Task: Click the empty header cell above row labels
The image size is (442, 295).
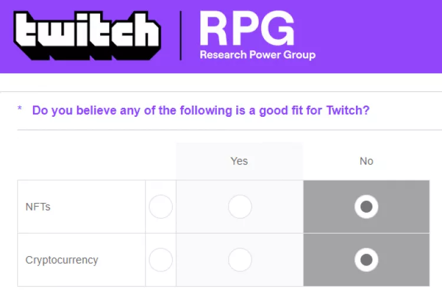Action: 81,161
